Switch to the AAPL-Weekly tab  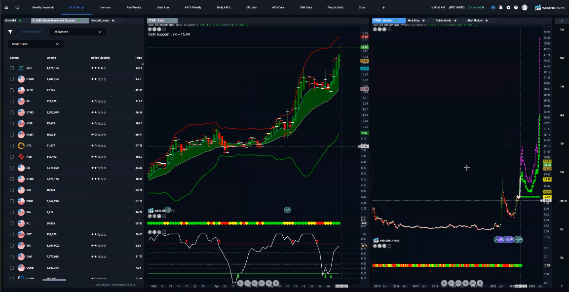[x=192, y=7]
